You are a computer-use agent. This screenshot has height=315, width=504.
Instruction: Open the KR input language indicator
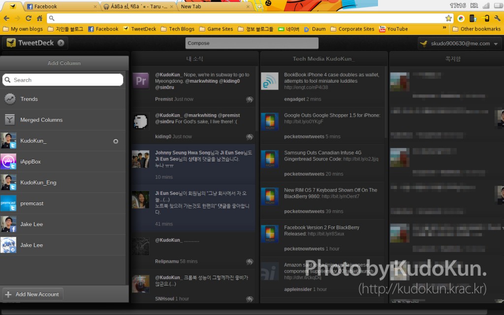point(474,5)
